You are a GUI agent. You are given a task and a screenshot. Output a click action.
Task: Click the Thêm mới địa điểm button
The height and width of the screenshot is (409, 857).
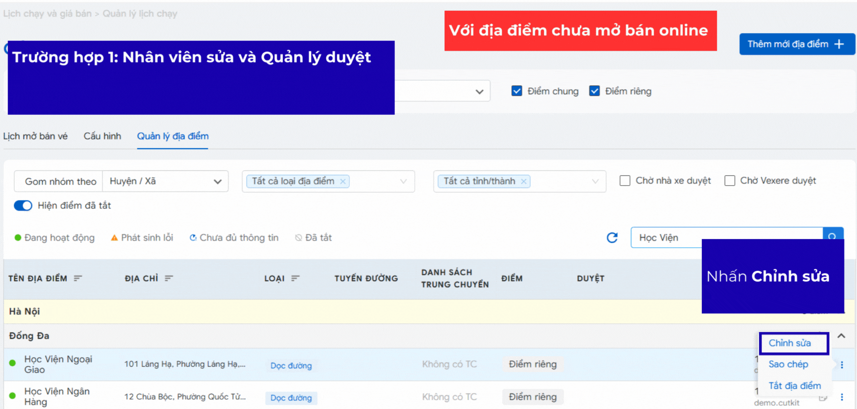(x=796, y=44)
